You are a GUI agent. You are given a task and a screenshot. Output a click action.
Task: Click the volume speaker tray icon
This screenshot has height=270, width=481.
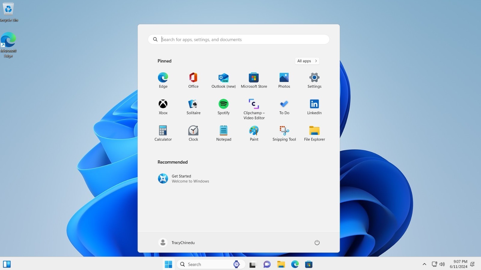click(x=442, y=264)
